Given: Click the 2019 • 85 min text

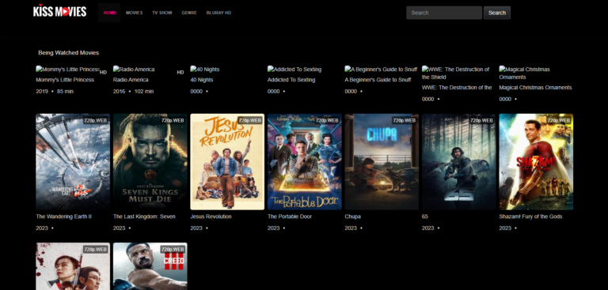Looking at the screenshot, I should pos(55,92).
